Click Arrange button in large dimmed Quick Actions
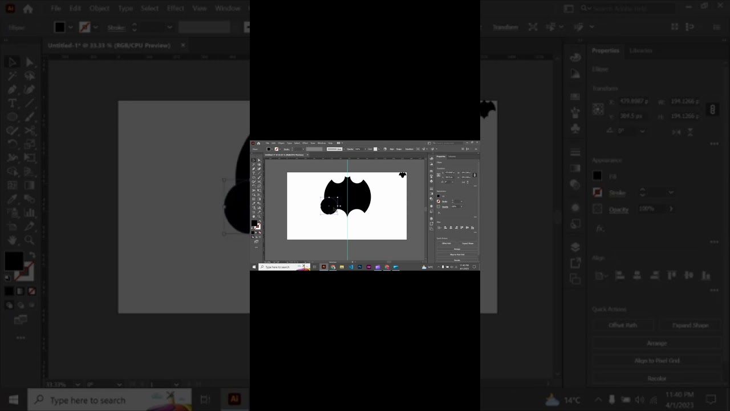This screenshot has width=730, height=411. pos(657,343)
